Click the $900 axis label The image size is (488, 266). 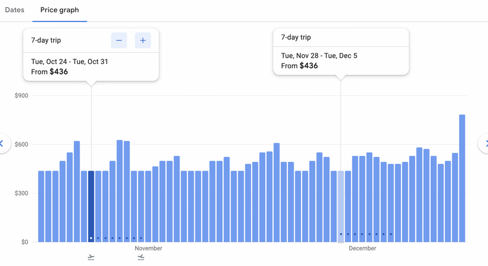22,96
